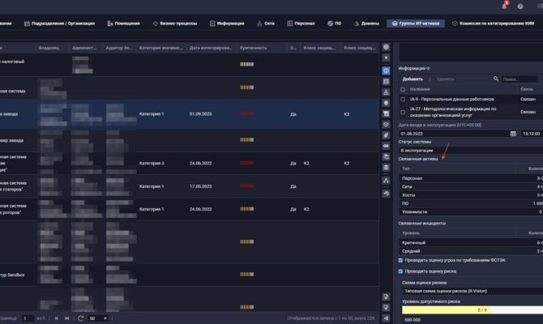543x324 pixels.
Task: Select the Персонал row in Связанные активы
Action: (x=471, y=178)
